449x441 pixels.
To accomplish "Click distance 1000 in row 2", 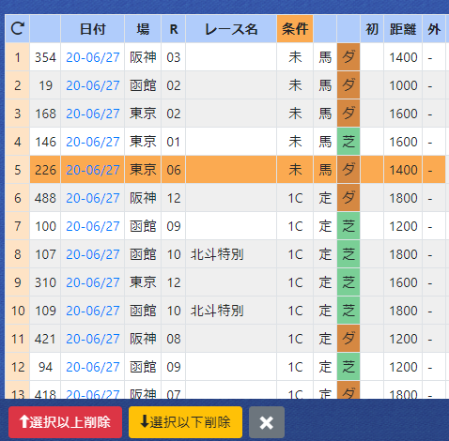I will click(x=403, y=85).
